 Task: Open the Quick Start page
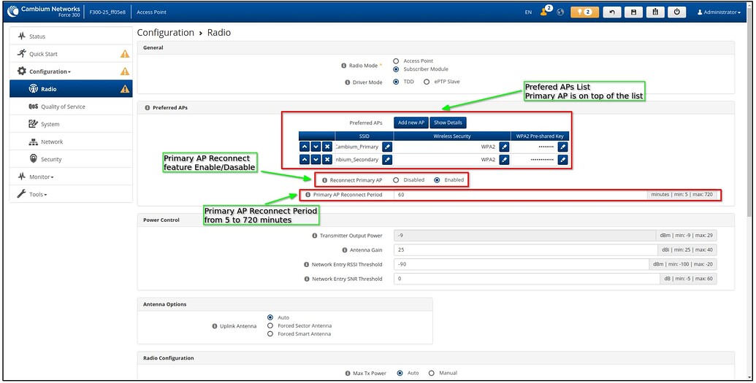[71, 54]
